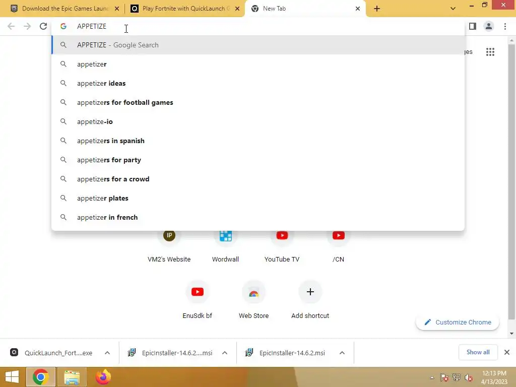The width and height of the screenshot is (516, 387).
Task: Open the EnuSdk bf shortcut
Action: (x=198, y=299)
